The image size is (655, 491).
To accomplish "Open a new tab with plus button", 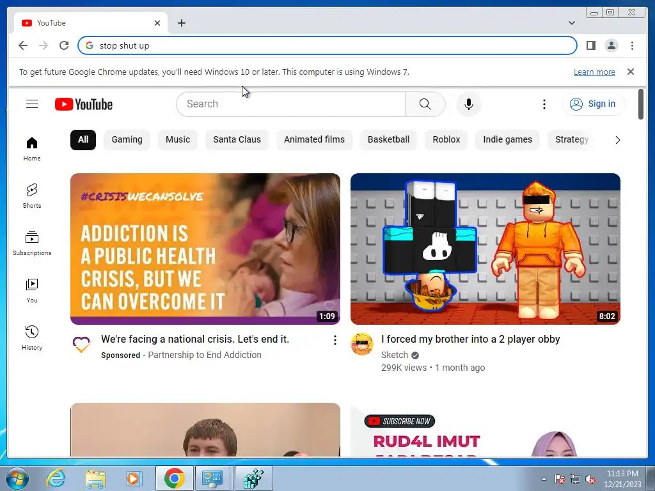I will pos(181,23).
